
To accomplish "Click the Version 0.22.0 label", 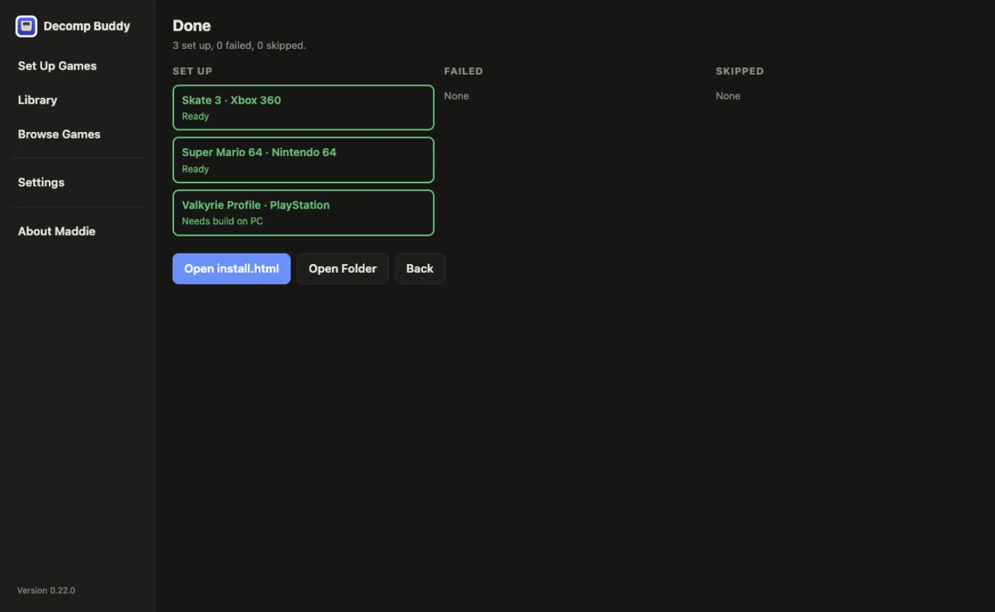I will point(46,591).
